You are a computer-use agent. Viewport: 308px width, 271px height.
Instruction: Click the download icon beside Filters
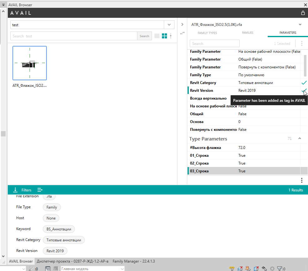[15, 190]
